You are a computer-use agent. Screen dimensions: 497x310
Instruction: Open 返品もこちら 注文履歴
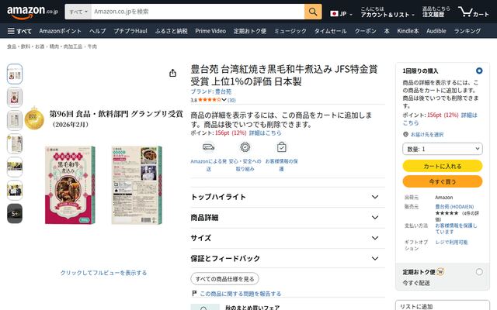pos(436,12)
